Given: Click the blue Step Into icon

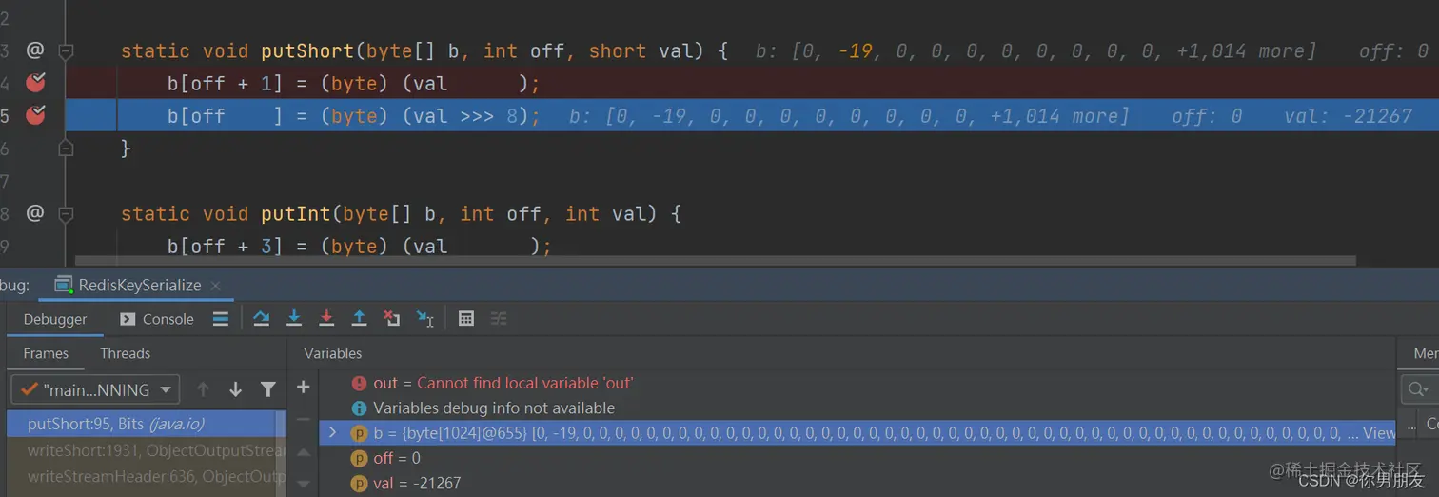Looking at the screenshot, I should click(294, 319).
